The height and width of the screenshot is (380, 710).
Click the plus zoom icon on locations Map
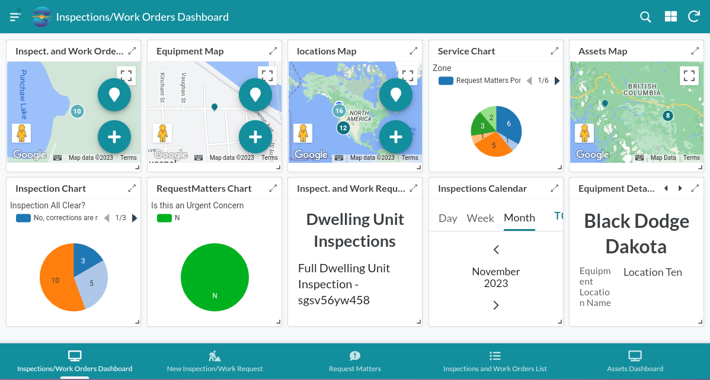(395, 137)
